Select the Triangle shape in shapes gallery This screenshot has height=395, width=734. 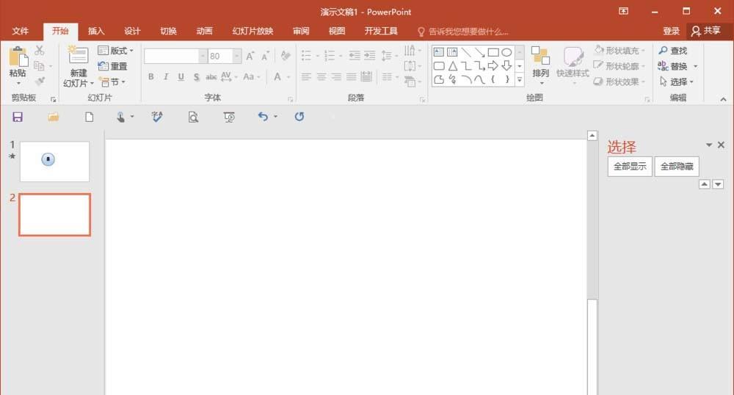[453, 66]
